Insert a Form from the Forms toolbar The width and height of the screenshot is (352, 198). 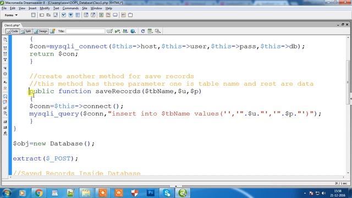tap(33, 15)
